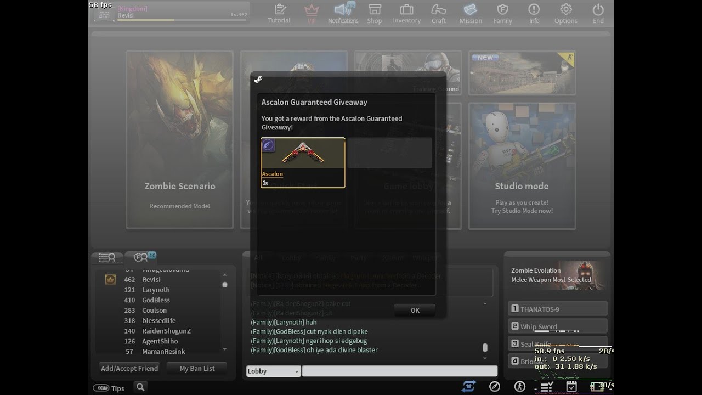Click the Steam icon above the giveaway dialog

(x=258, y=80)
